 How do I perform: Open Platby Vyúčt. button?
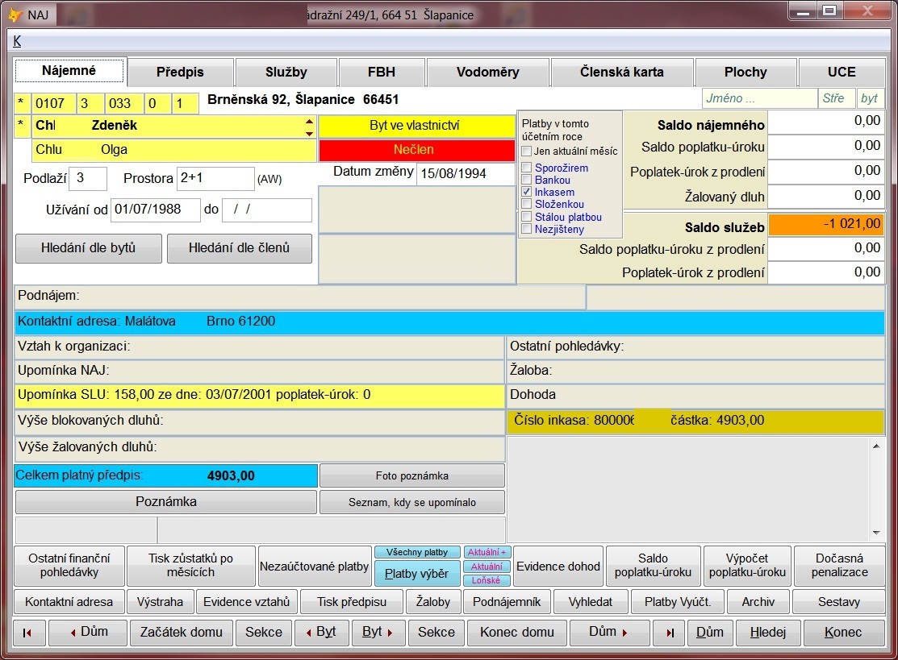(x=678, y=602)
